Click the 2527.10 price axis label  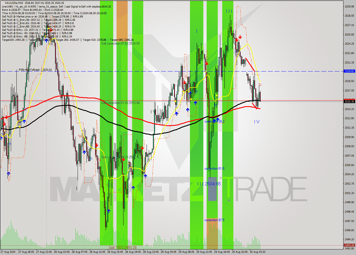(349, 25)
